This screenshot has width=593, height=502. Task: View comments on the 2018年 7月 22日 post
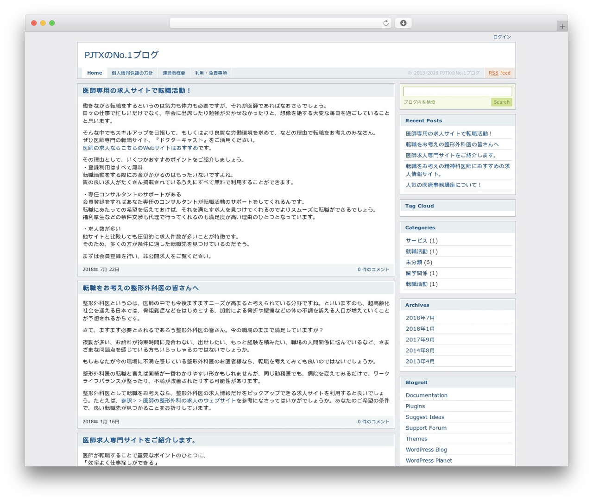click(x=373, y=270)
